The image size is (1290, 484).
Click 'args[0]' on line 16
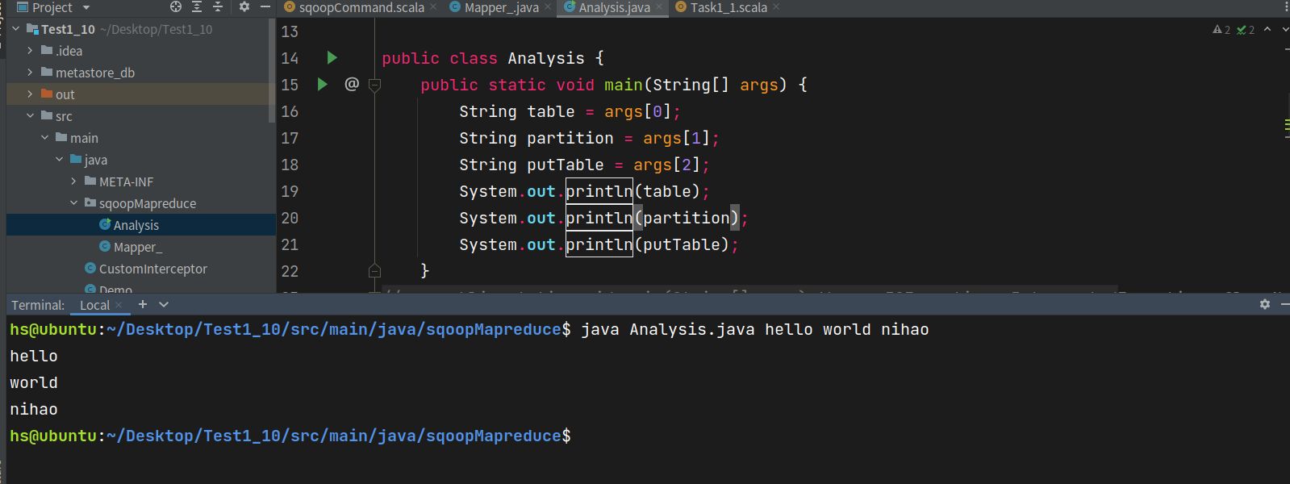point(638,111)
